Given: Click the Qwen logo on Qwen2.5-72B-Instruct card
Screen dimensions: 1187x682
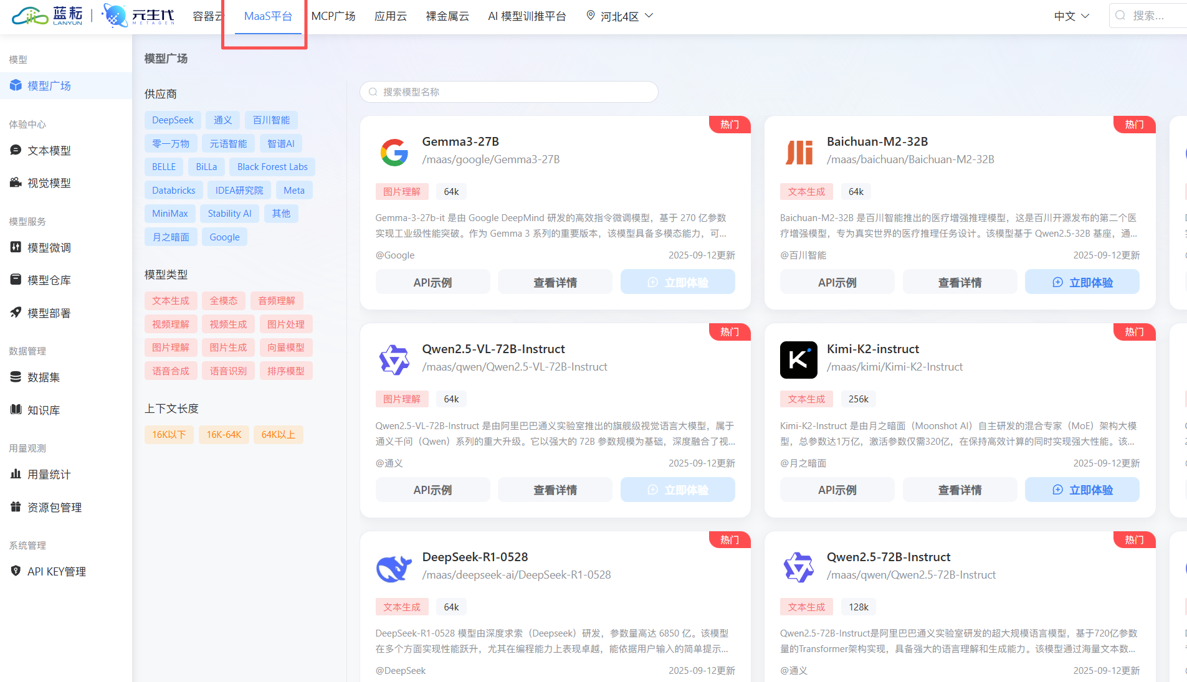Looking at the screenshot, I should [799, 567].
